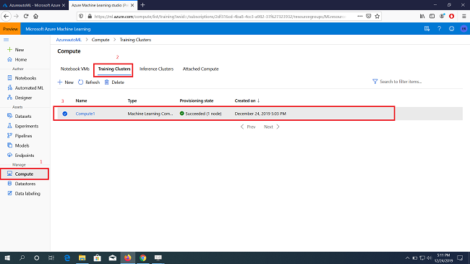Viewport: 470px width, 264px height.
Task: Open the Endpoints sidebar icon
Action: coord(9,155)
